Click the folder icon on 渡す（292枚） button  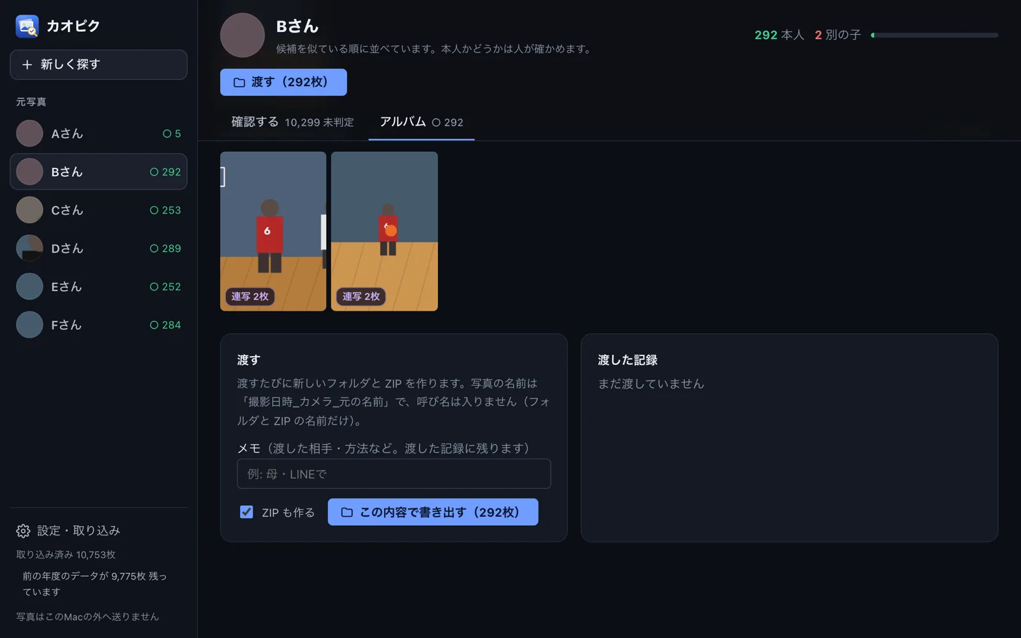(x=239, y=82)
